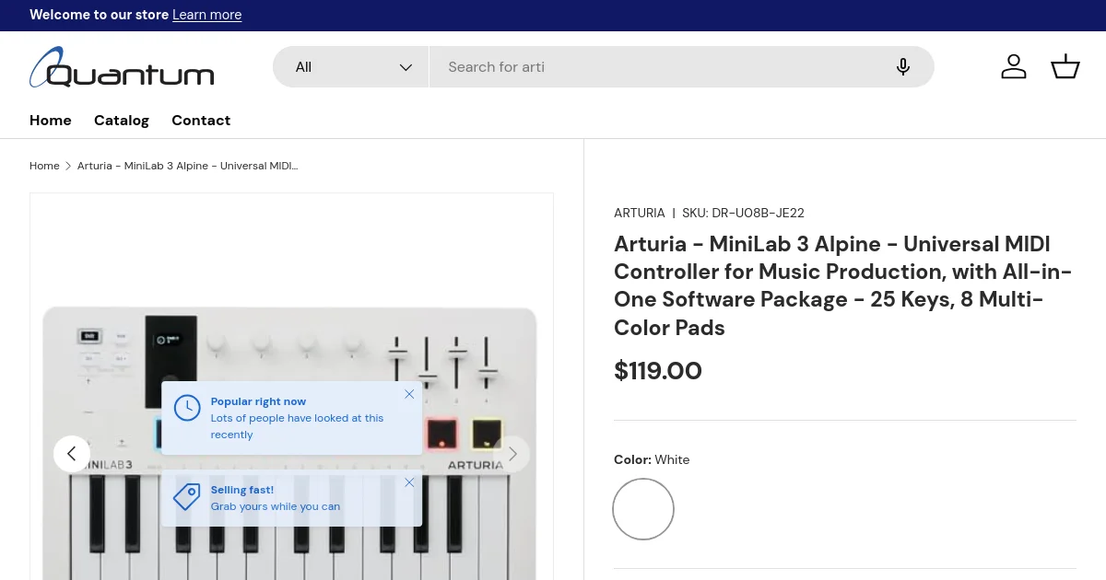The width and height of the screenshot is (1106, 580).
Task: Click the Quantum store logo
Action: point(122,67)
